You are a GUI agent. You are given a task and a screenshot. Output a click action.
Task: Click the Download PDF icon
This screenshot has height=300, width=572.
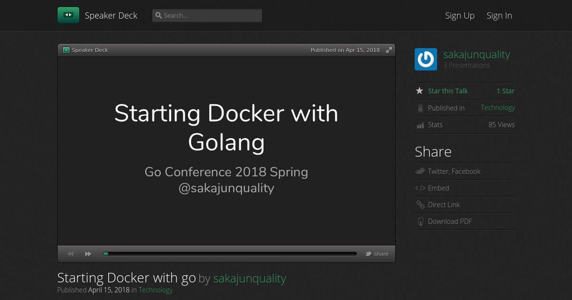click(420, 221)
